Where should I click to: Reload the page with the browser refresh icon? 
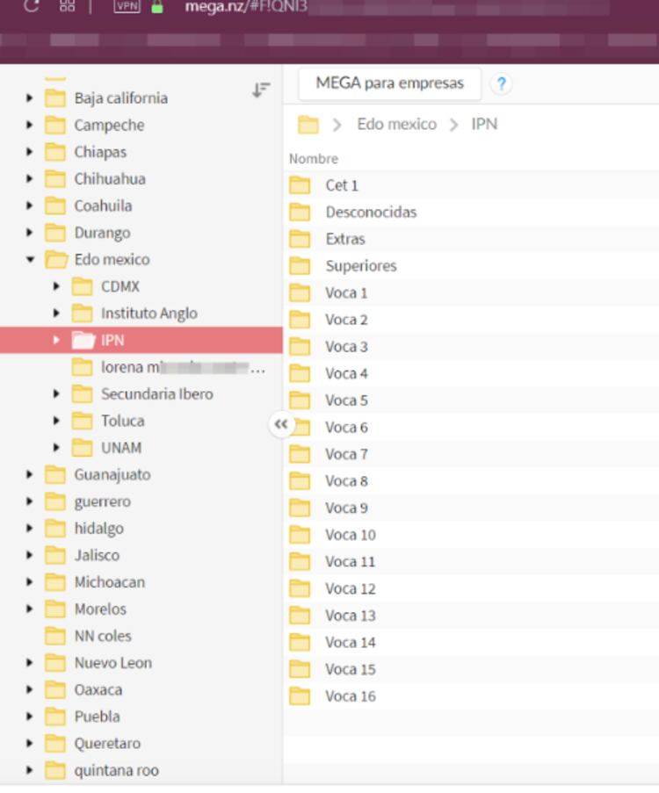point(32,6)
